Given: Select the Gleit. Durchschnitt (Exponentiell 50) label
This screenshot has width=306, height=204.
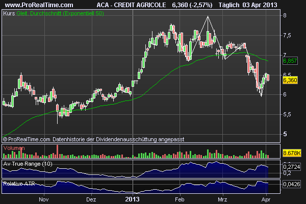Looking at the screenshot, I should (x=60, y=13).
